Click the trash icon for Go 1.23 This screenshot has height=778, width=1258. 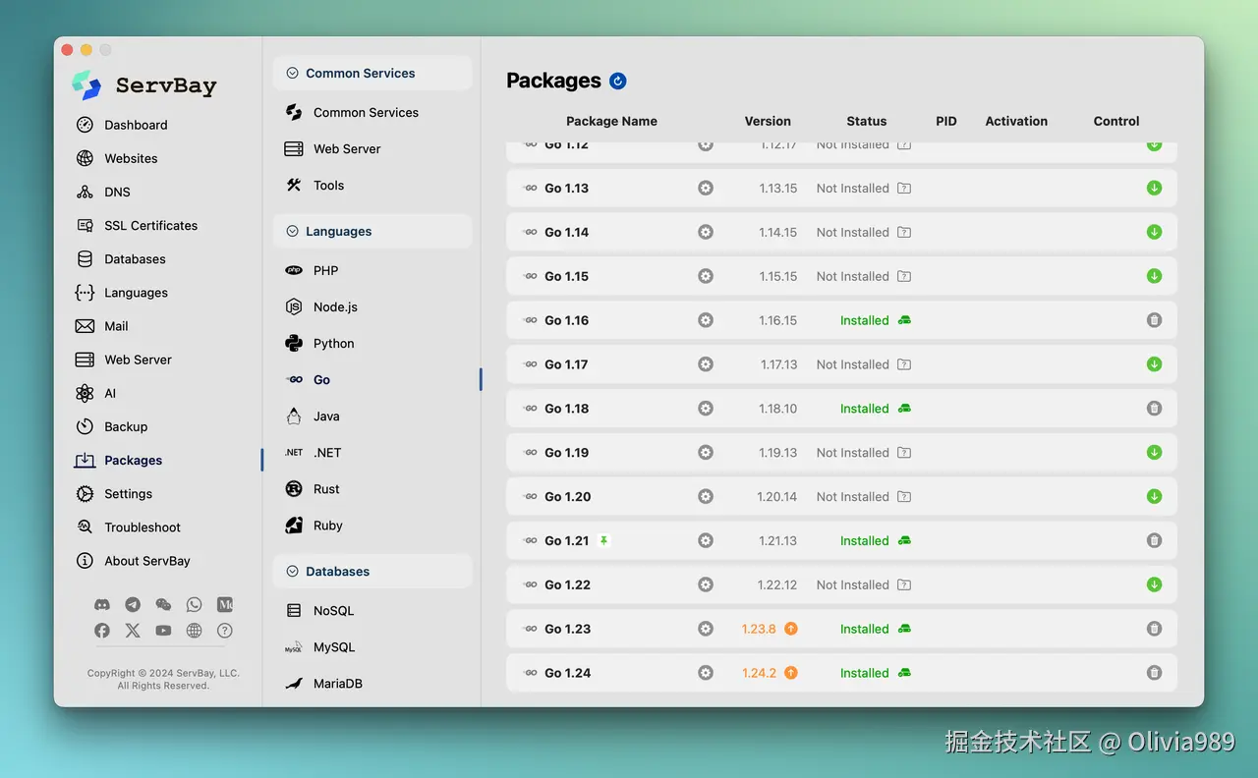point(1154,629)
